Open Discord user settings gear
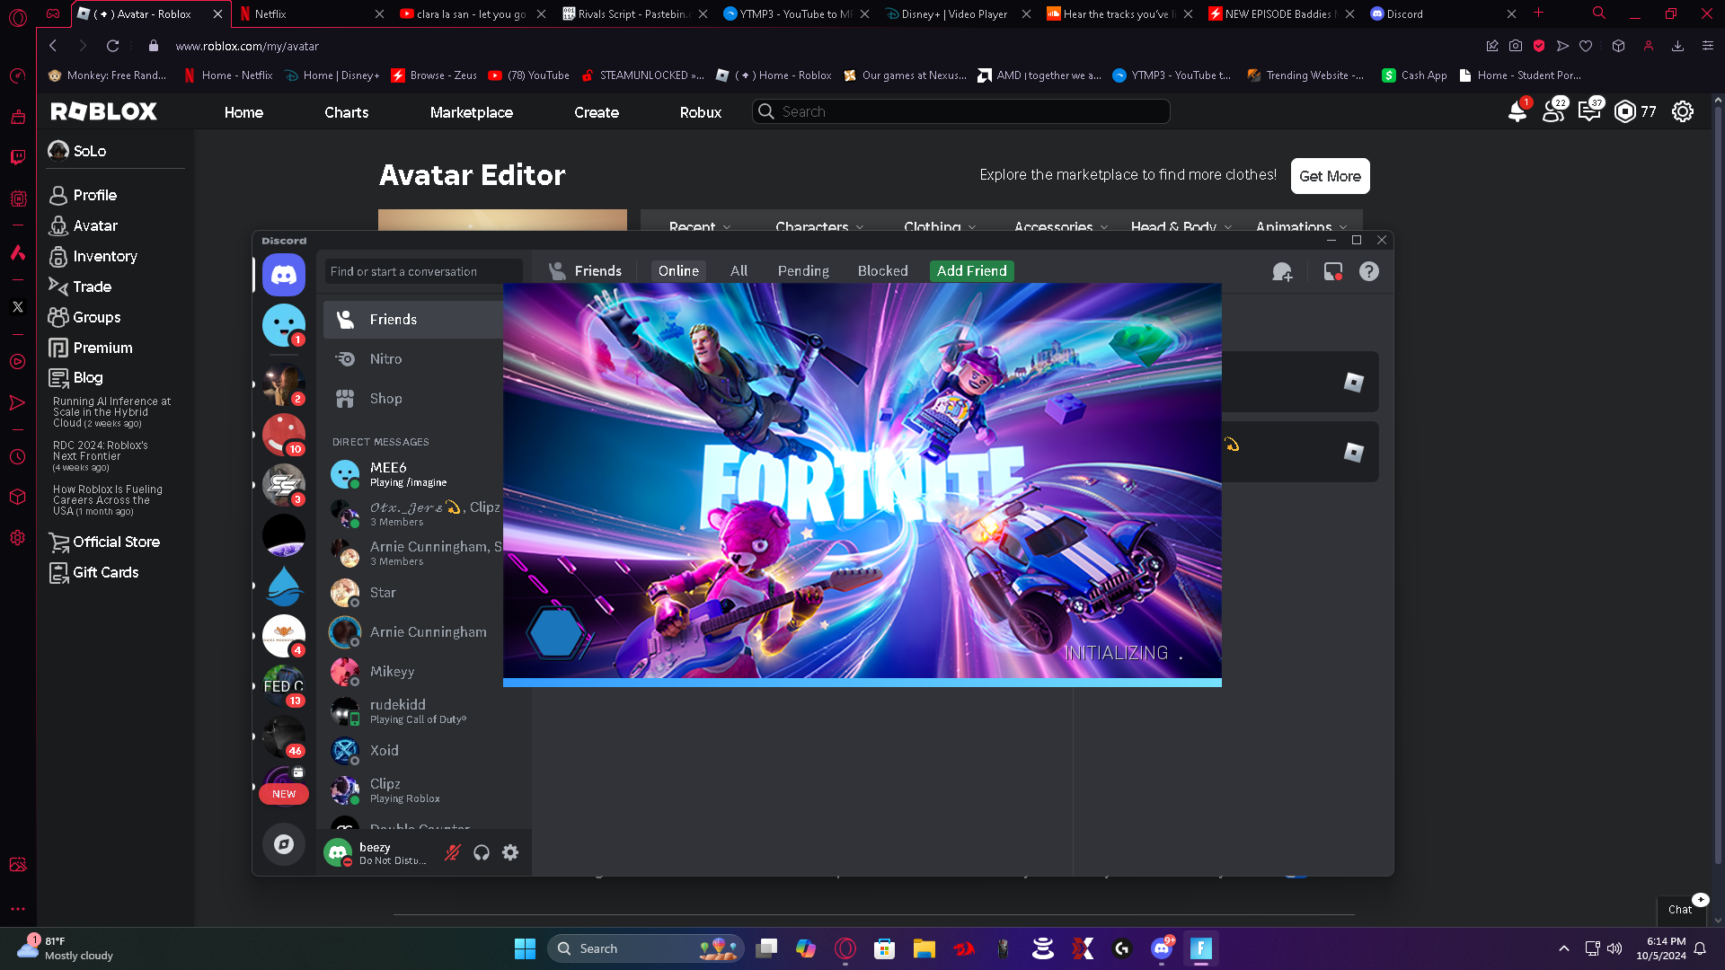Screen dimensions: 1725x970 click(x=510, y=852)
